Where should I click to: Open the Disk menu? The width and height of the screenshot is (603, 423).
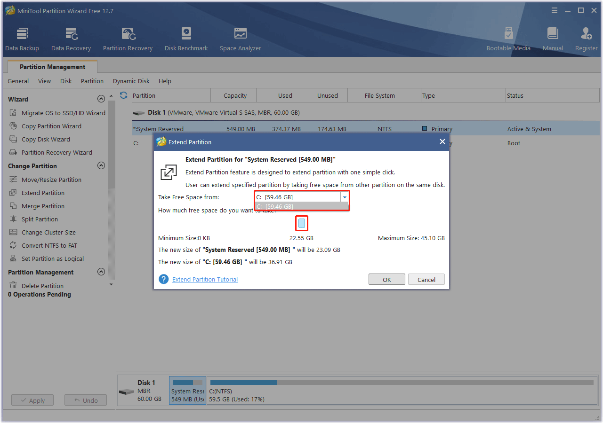(66, 81)
